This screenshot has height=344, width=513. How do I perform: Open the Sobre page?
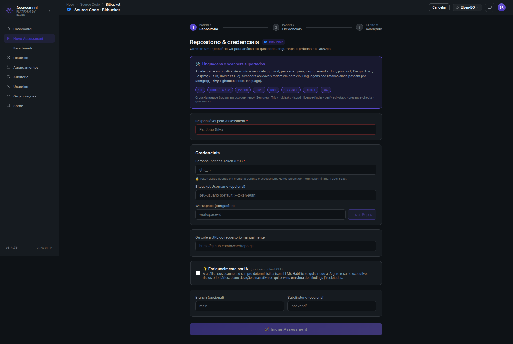[29, 106]
